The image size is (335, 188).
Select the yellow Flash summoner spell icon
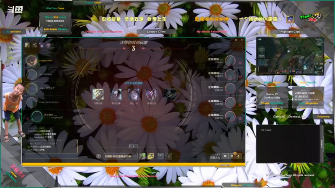pos(151,156)
